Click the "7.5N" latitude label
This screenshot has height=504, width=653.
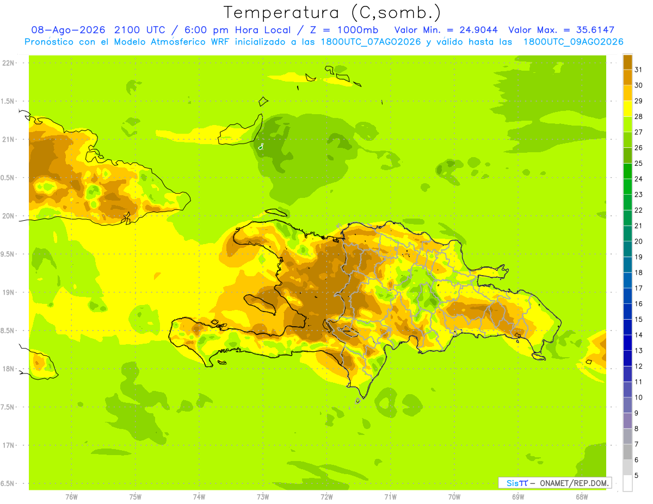pos(8,407)
